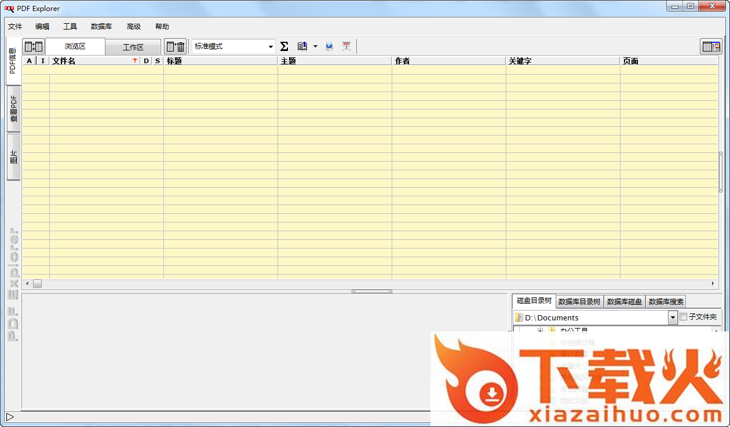Click the PDF presentation icon in toolbar
The width and height of the screenshot is (730, 427).
click(346, 46)
